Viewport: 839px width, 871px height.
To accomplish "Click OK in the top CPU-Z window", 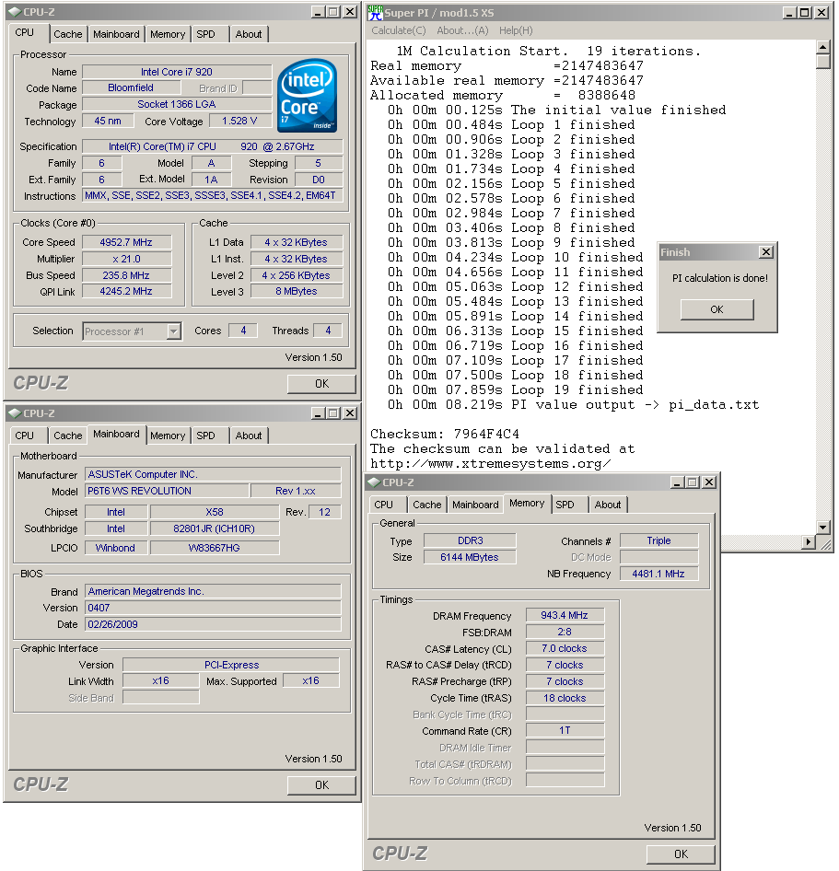I will point(321,384).
